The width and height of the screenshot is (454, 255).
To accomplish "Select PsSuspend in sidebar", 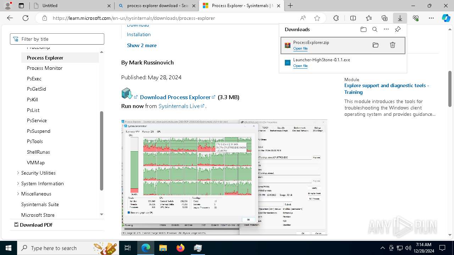I will tap(39, 131).
